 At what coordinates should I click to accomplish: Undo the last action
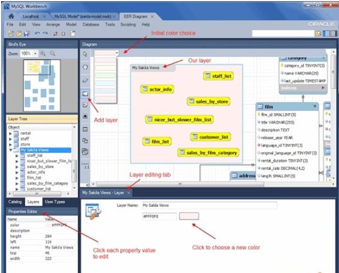37,34
